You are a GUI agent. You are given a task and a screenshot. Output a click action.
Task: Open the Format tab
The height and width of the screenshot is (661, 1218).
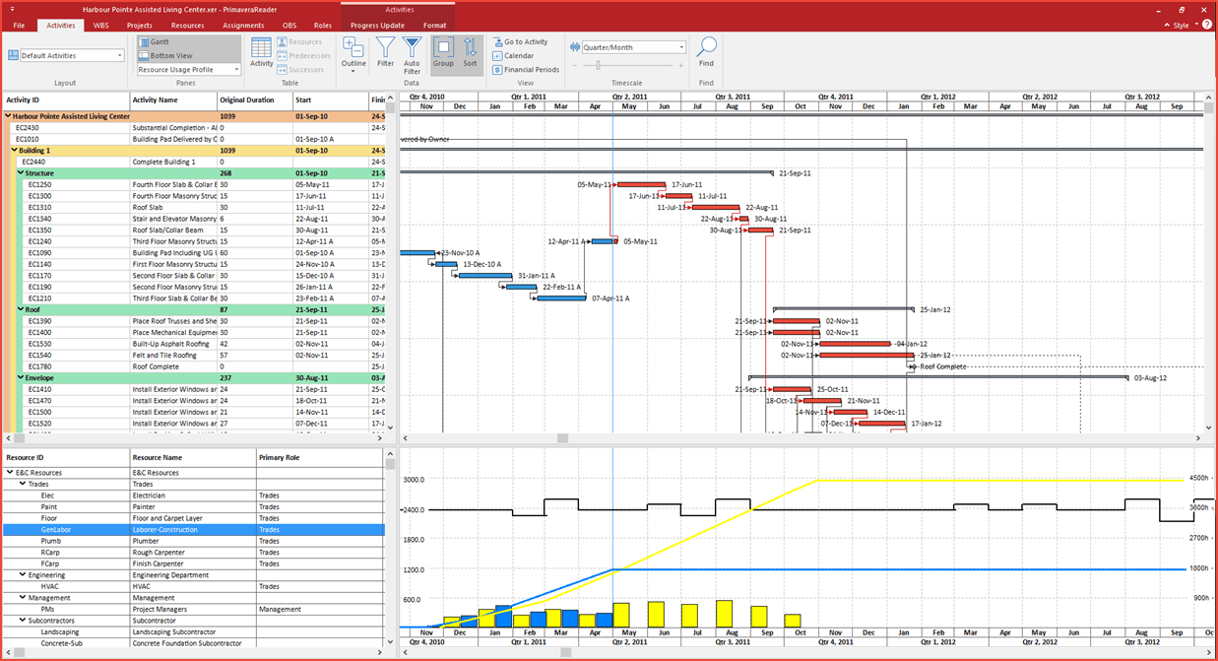click(434, 25)
